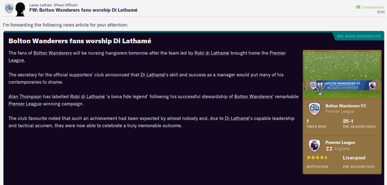Image resolution: width=387 pixels, height=185 pixels.
Task: Click the England flag icon
Action: pos(329,149)
